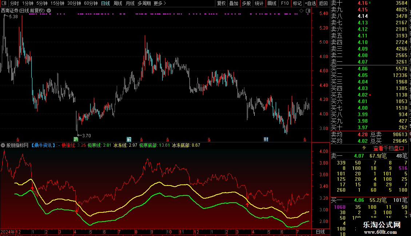Click the last red S marker near July
The width and height of the screenshot is (411, 236).
304,140
